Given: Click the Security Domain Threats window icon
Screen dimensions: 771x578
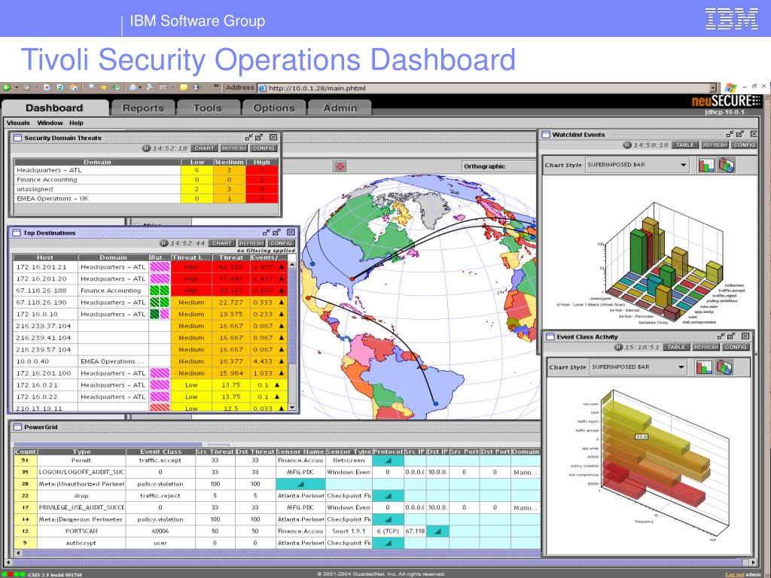Looking at the screenshot, I should point(18,138).
